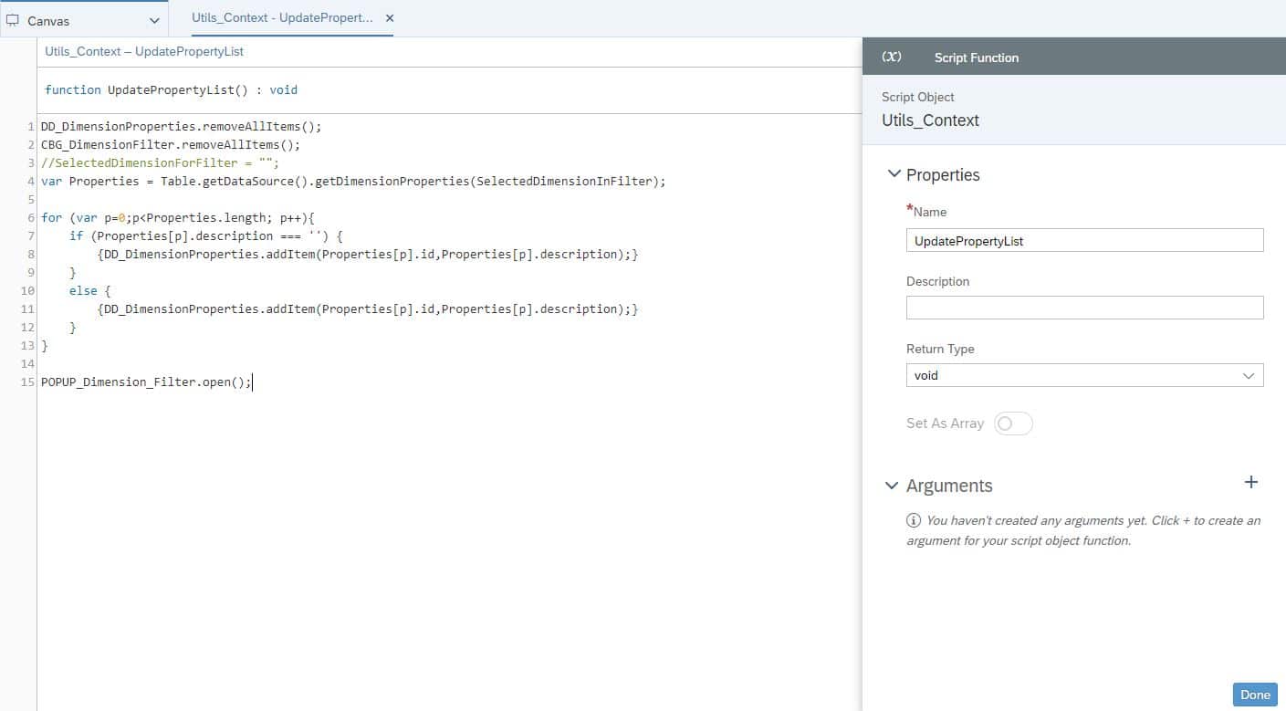Click the Utils_Context – UpdatePropertyList editor breadcrumb
The width and height of the screenshot is (1286, 711).
143,51
